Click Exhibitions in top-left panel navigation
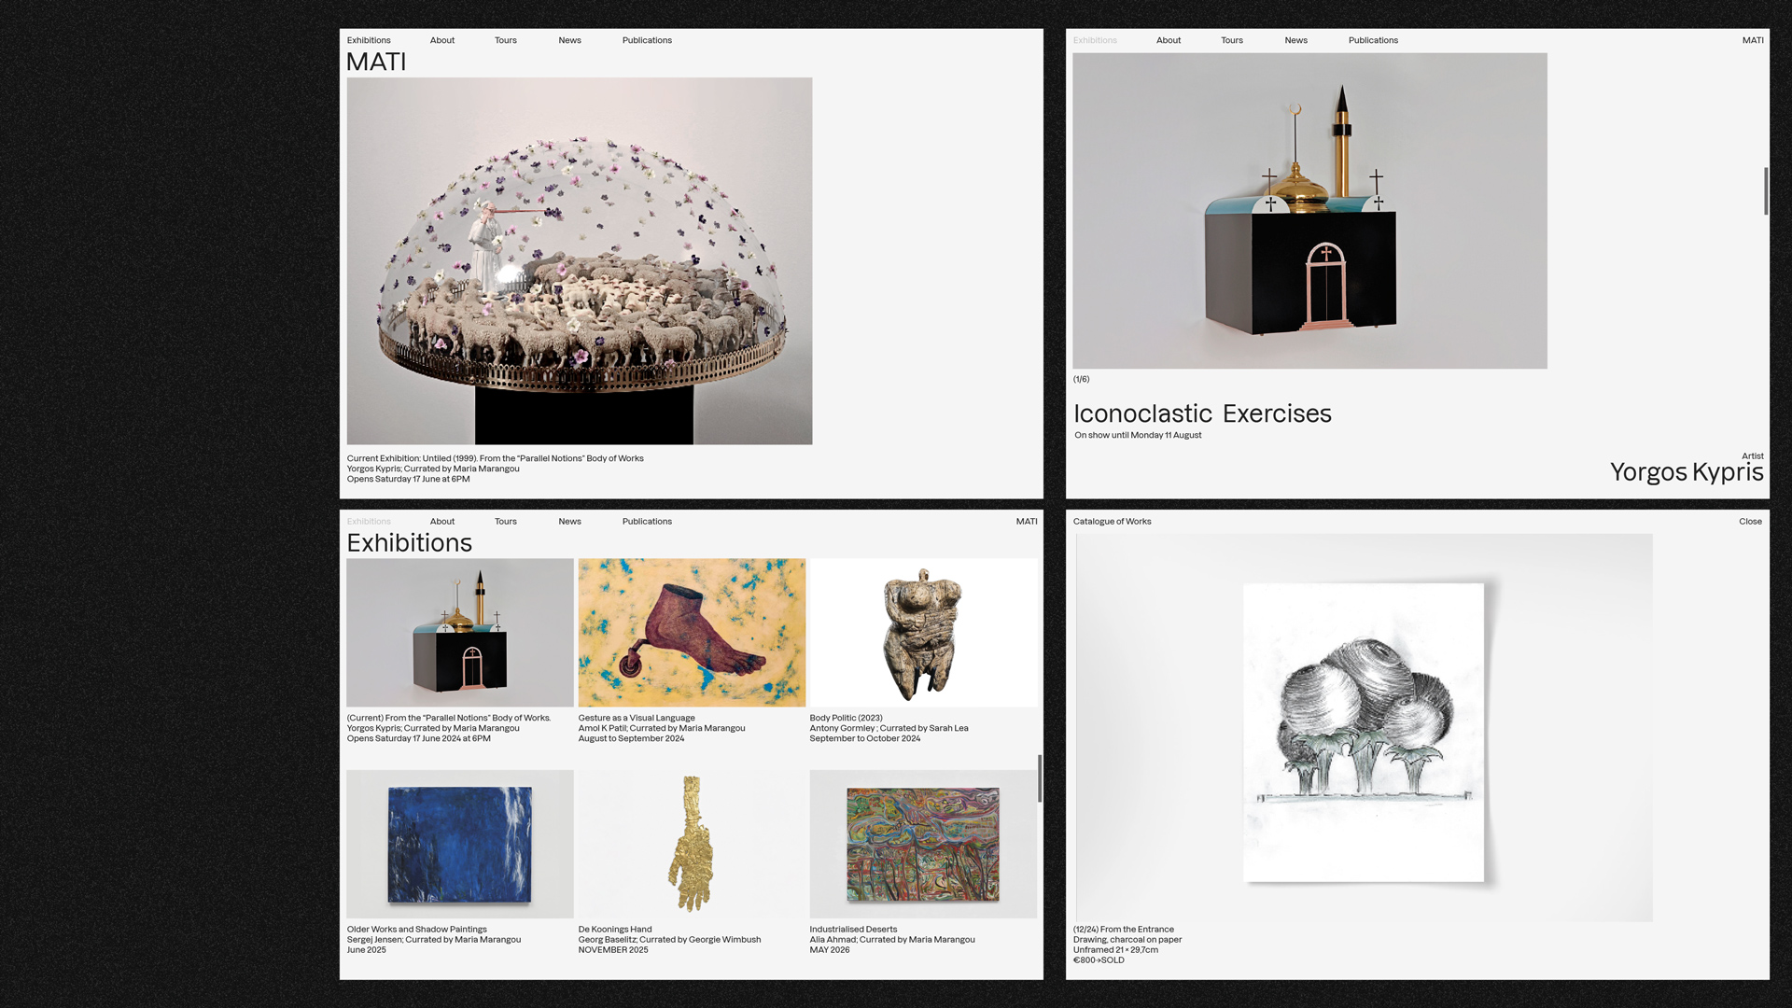Screen dimensions: 1792x1008 pos(369,40)
